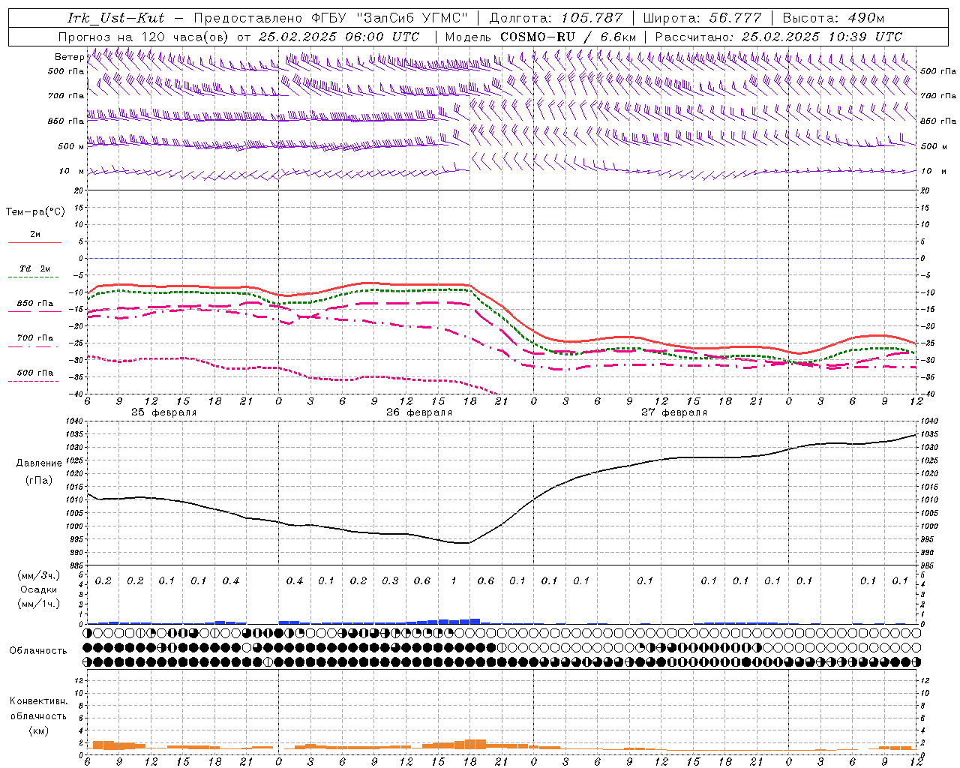Click the station name Irk_Ust-Kut
This screenshot has width=960, height=768.
coord(116,17)
